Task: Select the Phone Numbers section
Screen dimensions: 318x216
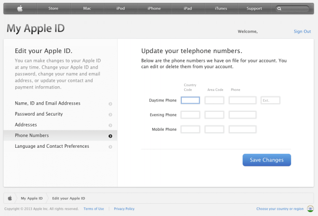Action: [x=60, y=135]
